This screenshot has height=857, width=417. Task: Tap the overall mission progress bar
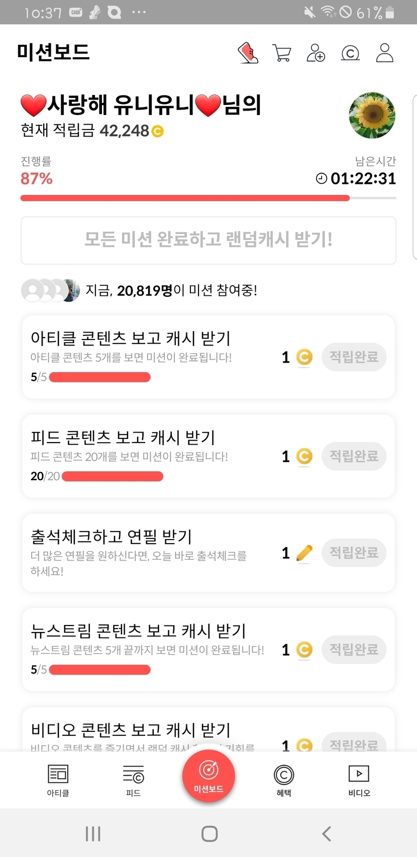click(208, 198)
